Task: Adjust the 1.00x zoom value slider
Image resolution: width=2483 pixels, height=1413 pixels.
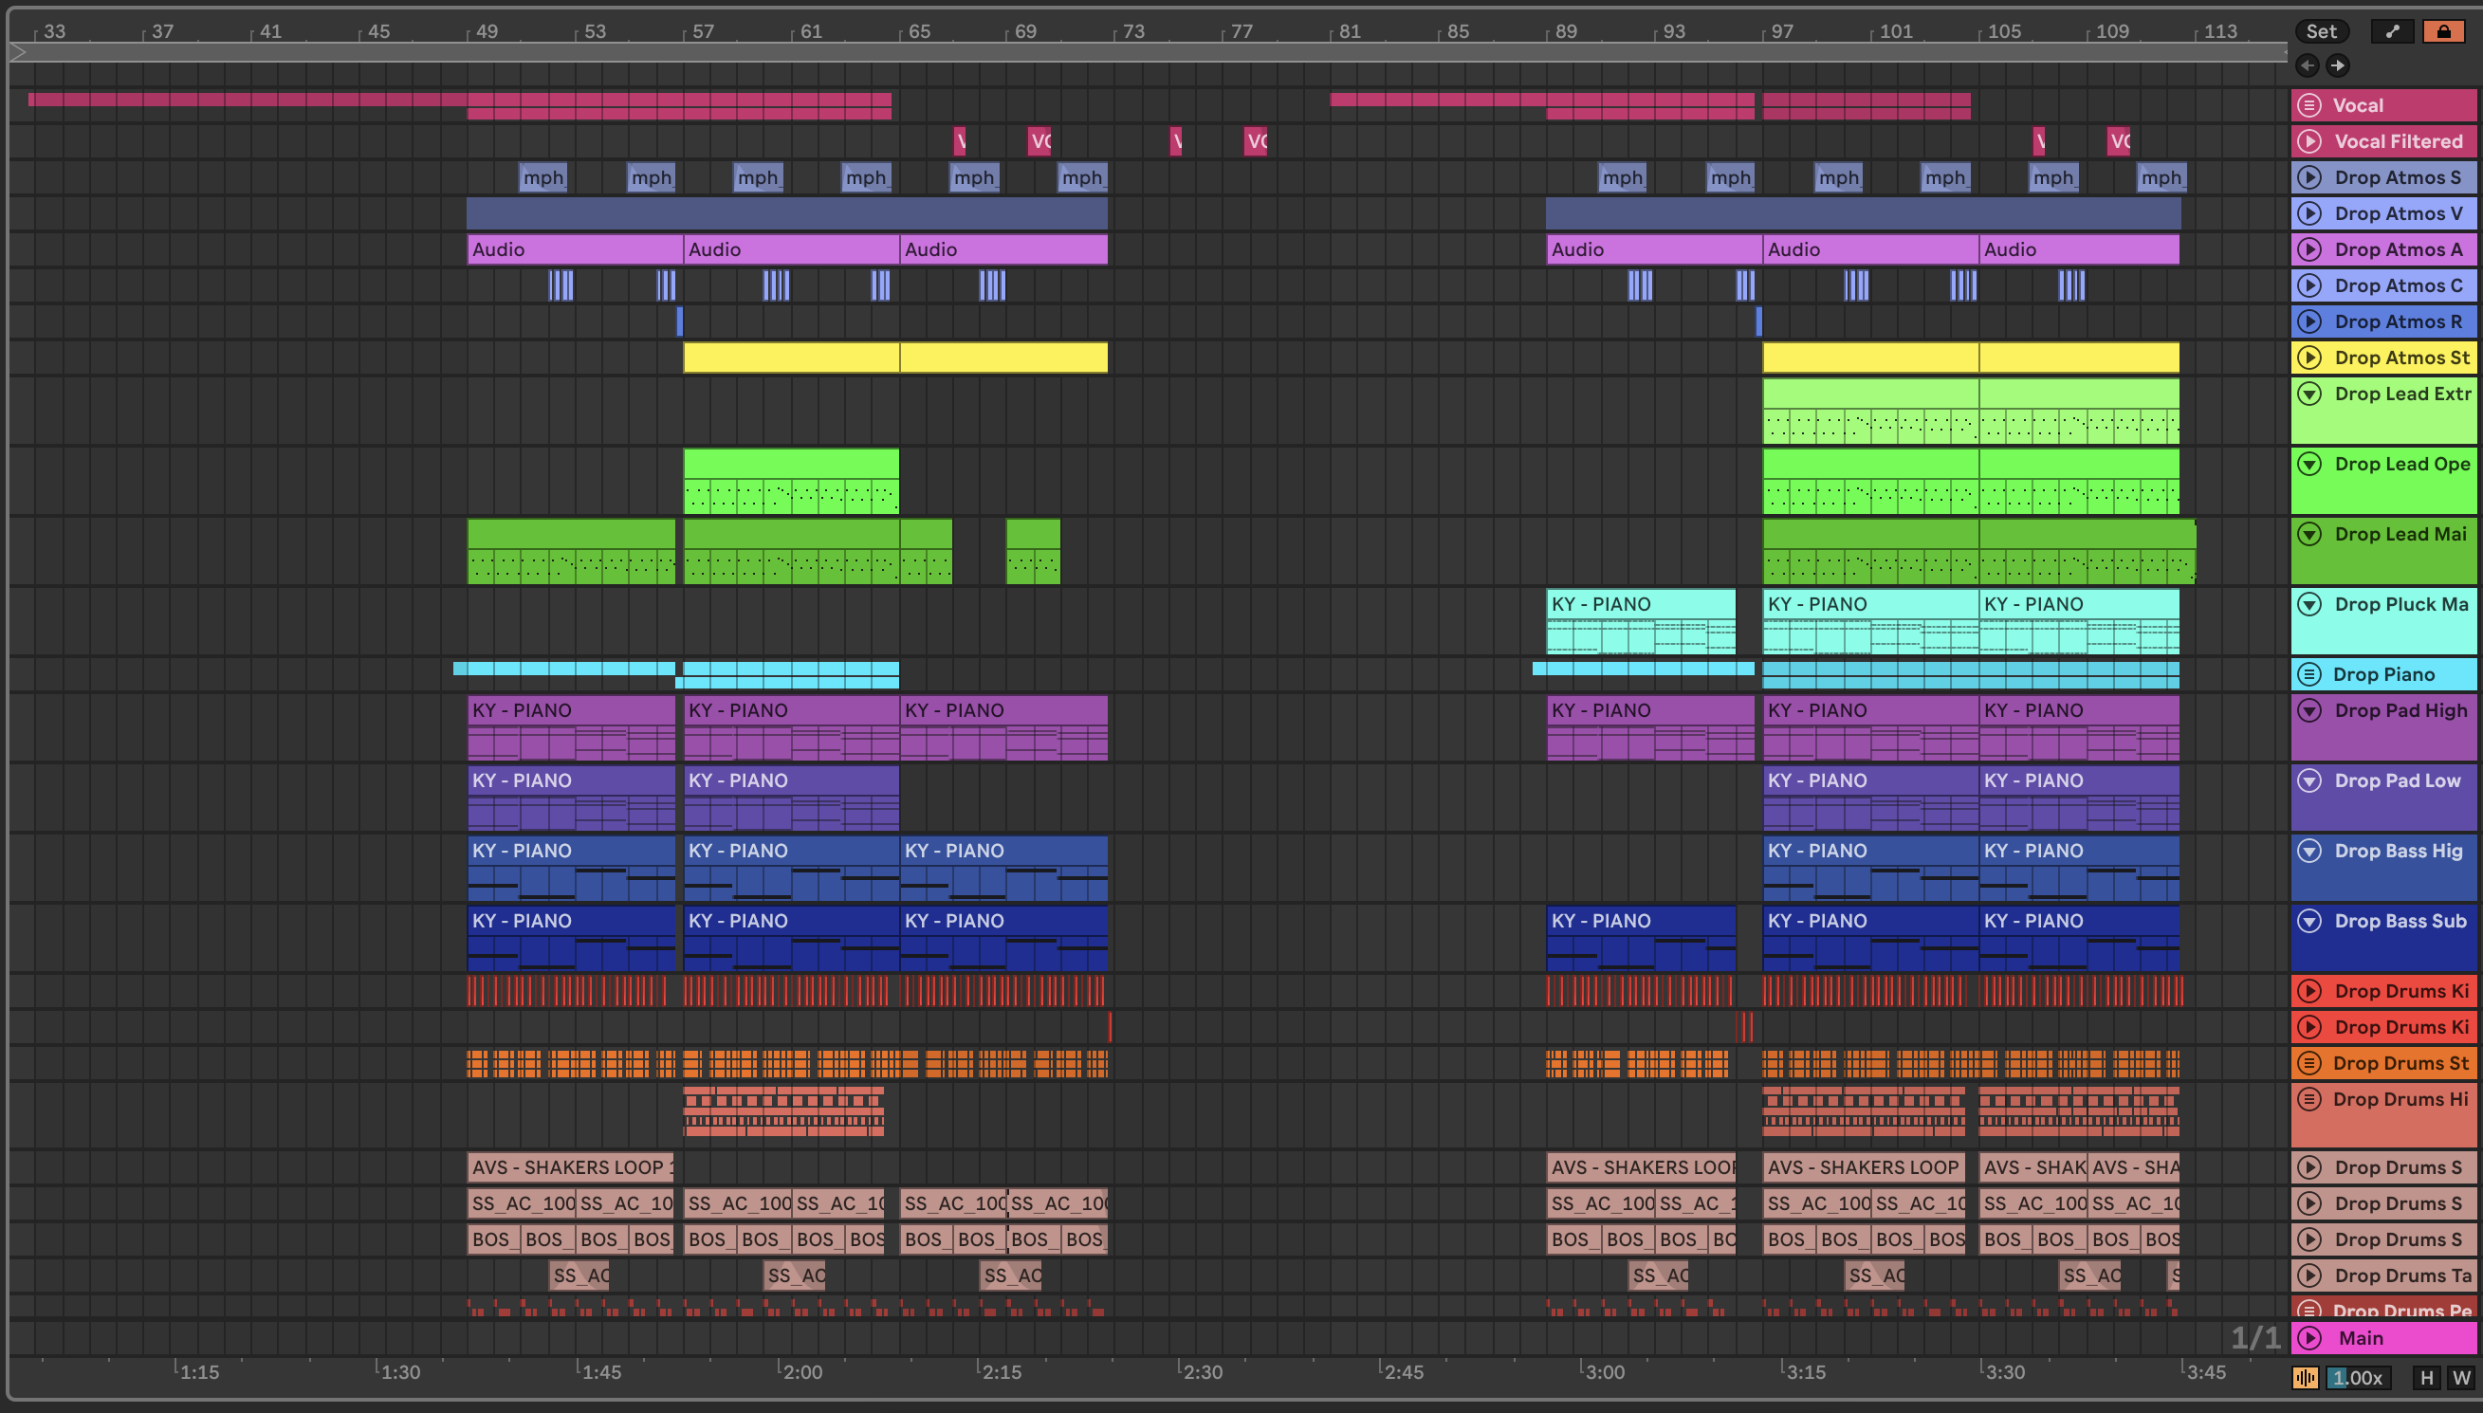Action: [x=2358, y=1378]
